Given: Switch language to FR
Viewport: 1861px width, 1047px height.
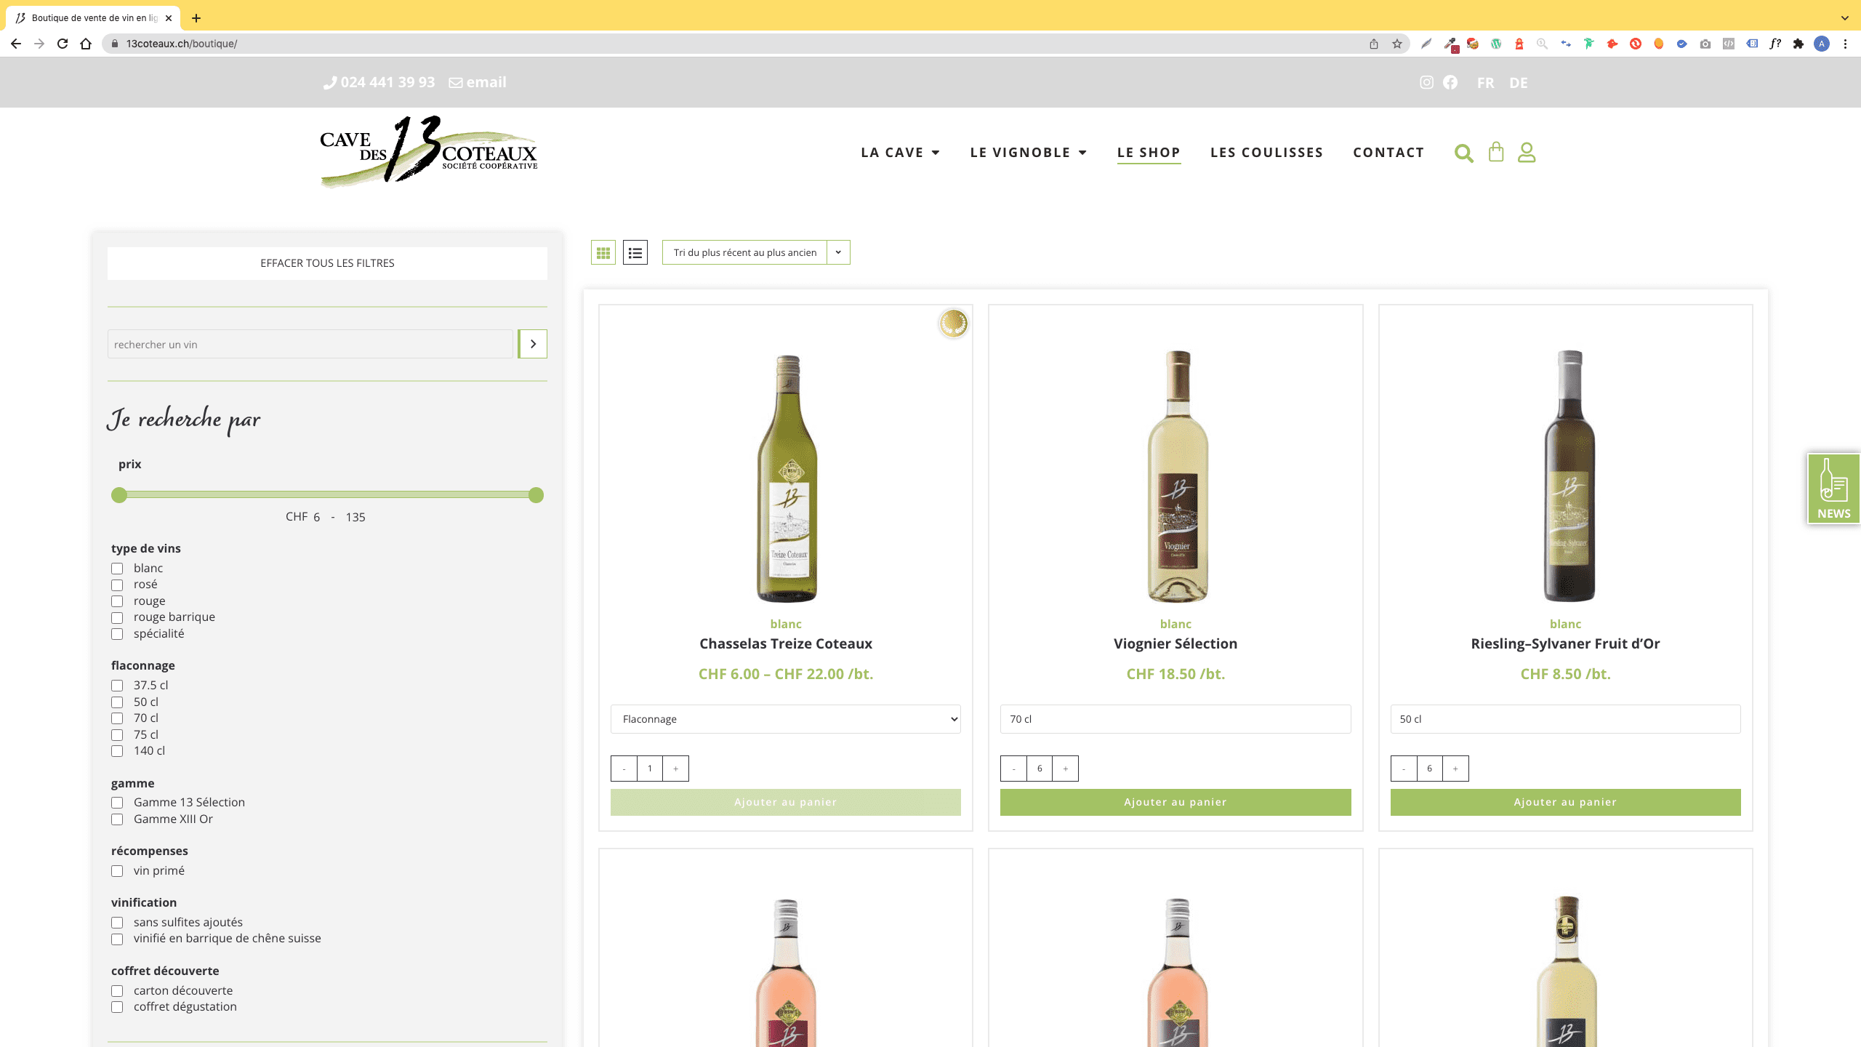Looking at the screenshot, I should click(x=1485, y=83).
